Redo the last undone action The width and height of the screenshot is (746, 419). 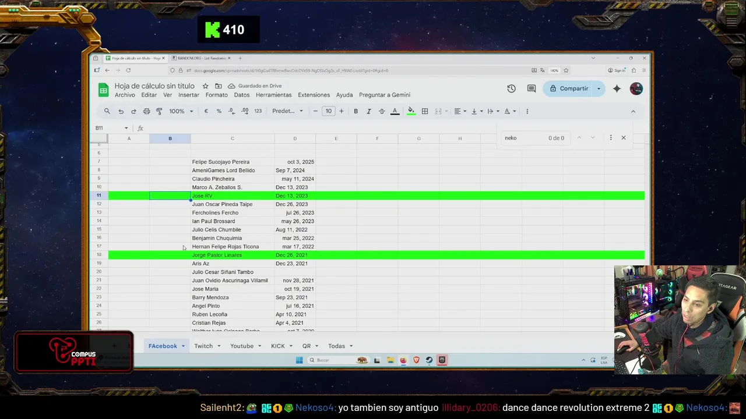(133, 111)
